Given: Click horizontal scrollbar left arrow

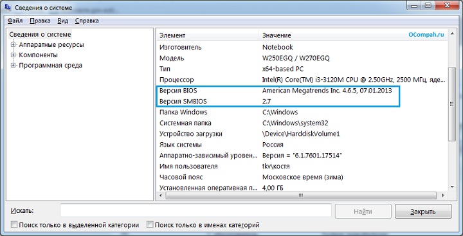Looking at the screenshot, I should pos(160,195).
